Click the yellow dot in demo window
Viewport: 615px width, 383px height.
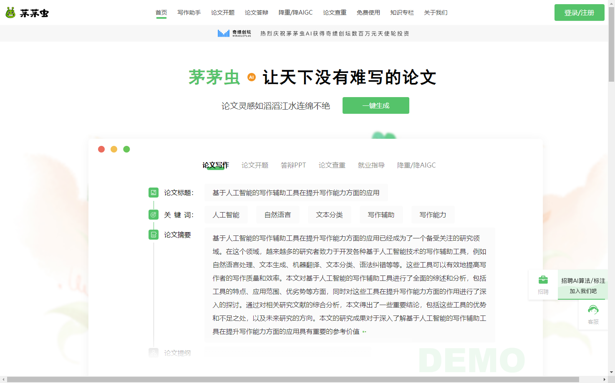click(114, 149)
